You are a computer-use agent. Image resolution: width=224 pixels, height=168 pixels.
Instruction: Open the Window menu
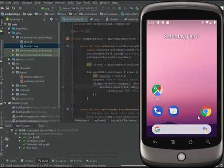click(x=105, y=3)
